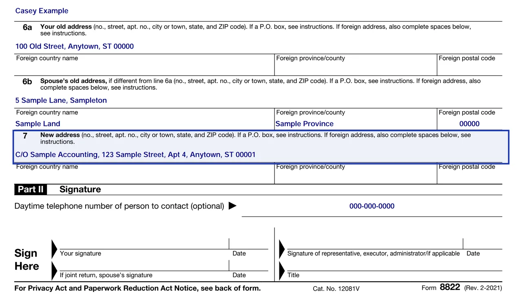
Task: Click foreign country name field below line 7
Action: coord(144,174)
